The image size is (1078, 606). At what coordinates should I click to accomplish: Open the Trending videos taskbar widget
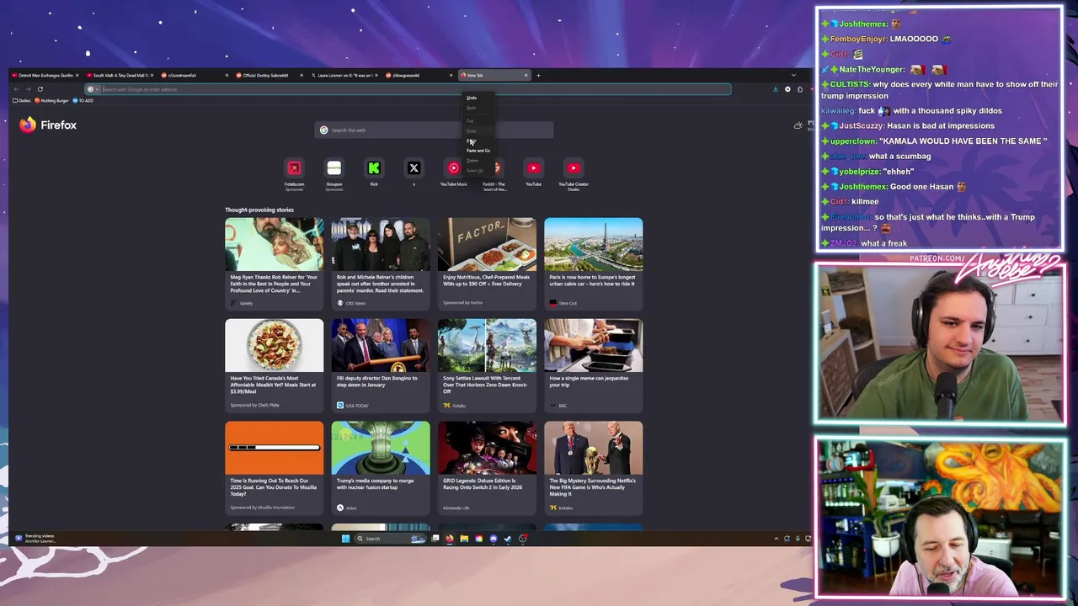coord(35,539)
